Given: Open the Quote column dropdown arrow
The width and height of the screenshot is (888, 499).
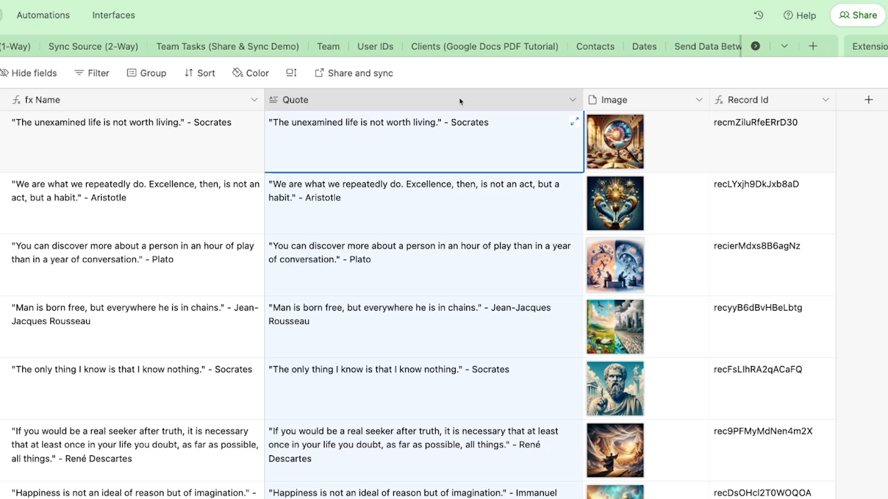Looking at the screenshot, I should (x=573, y=100).
